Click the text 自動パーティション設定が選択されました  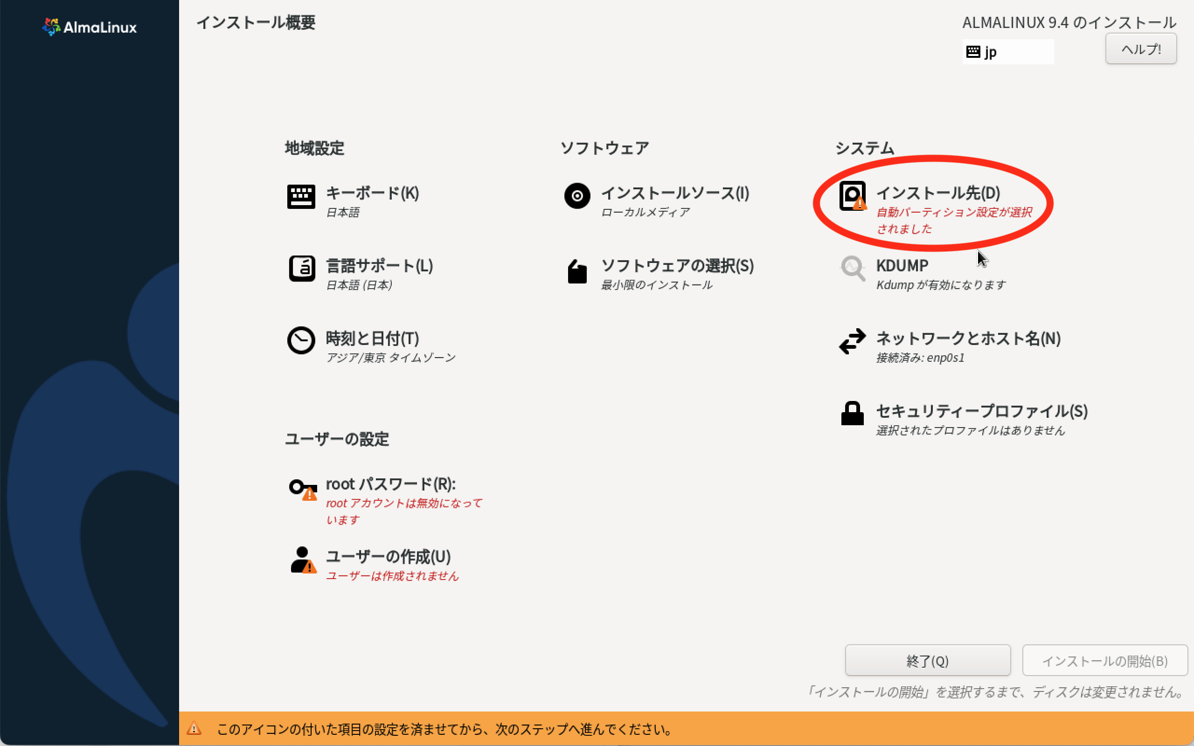954,221
